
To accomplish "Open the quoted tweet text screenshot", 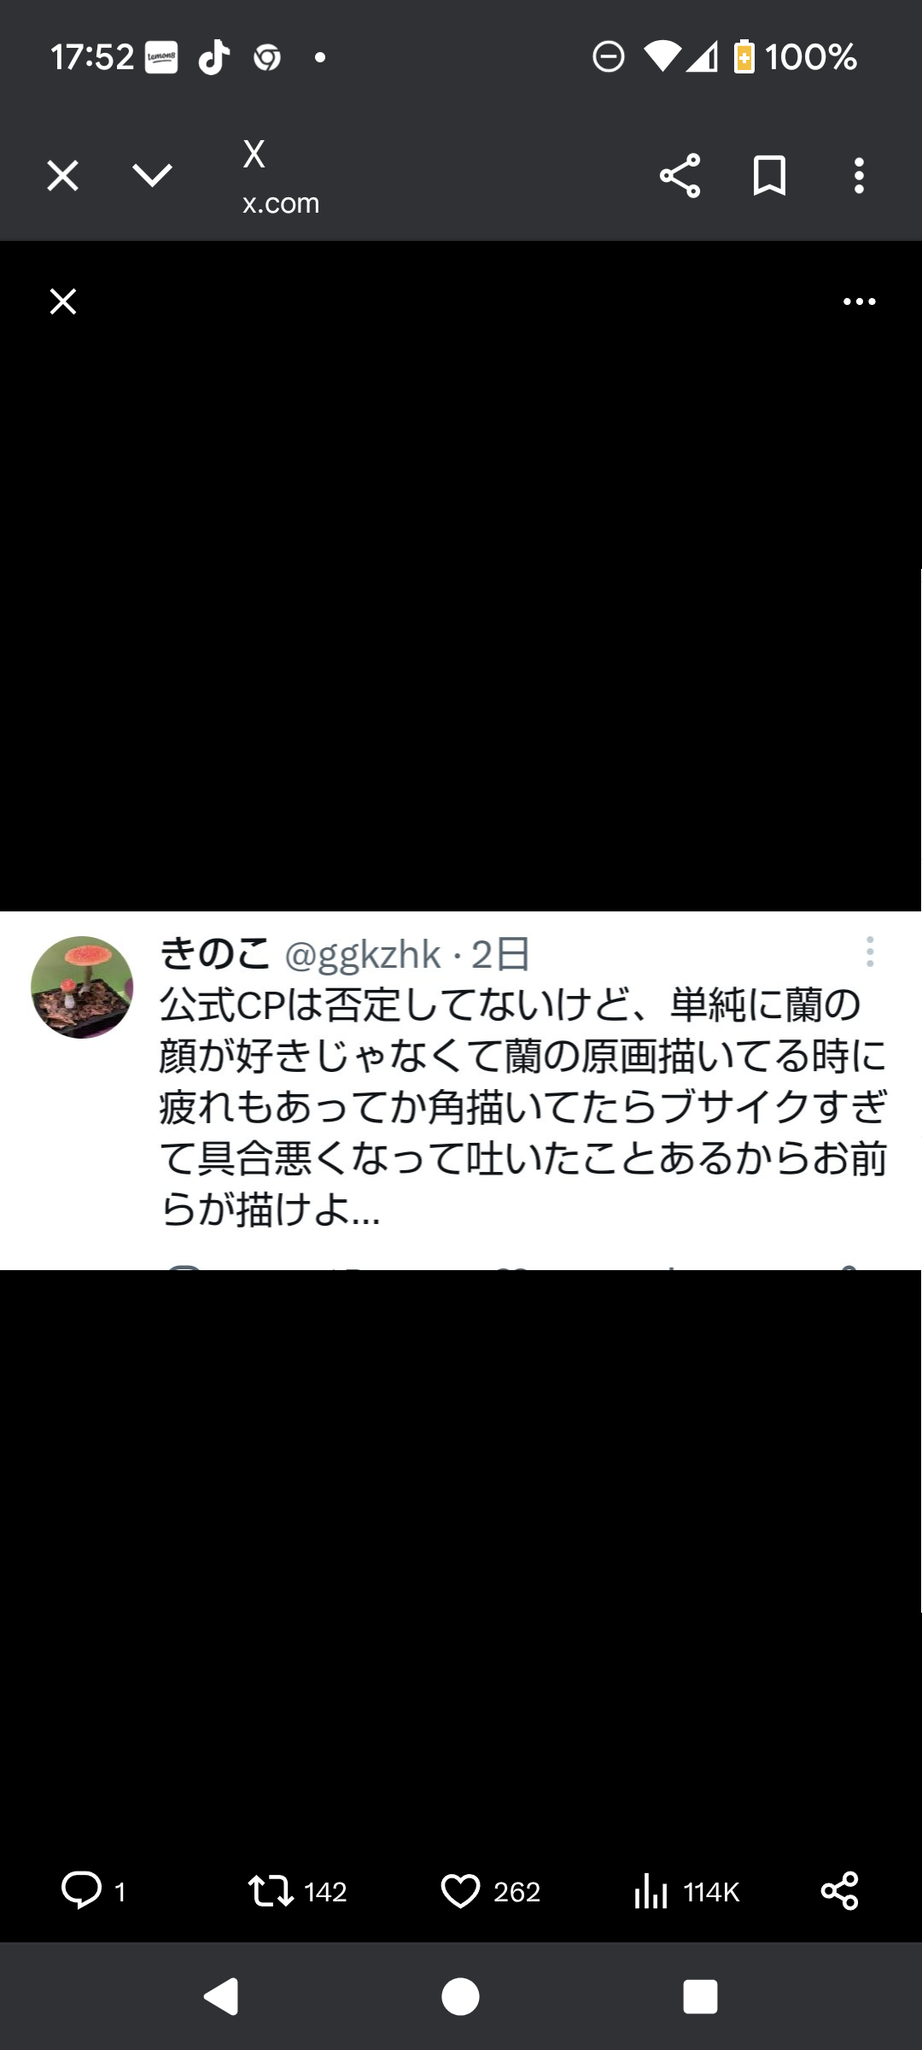I will (461, 1091).
